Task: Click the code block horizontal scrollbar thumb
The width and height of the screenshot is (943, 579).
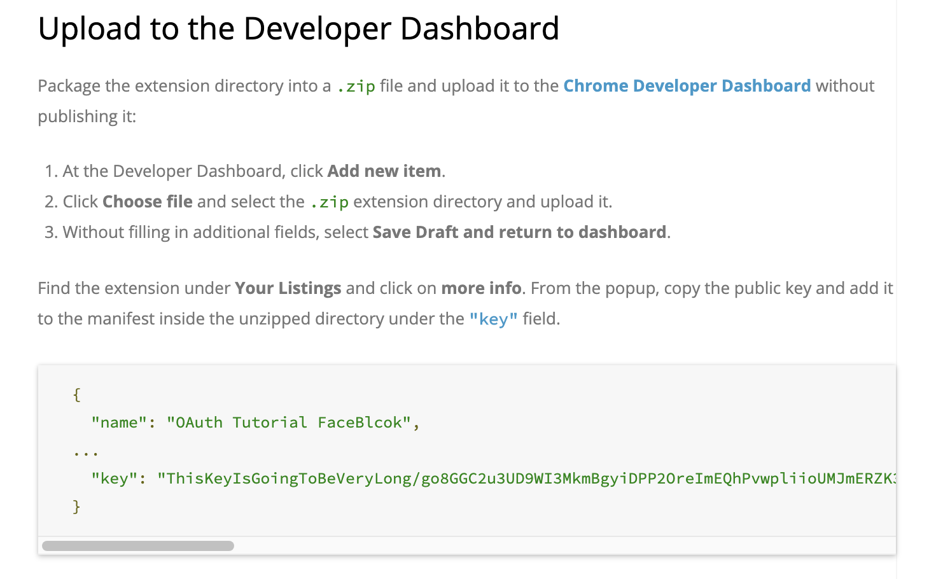Action: 137,546
